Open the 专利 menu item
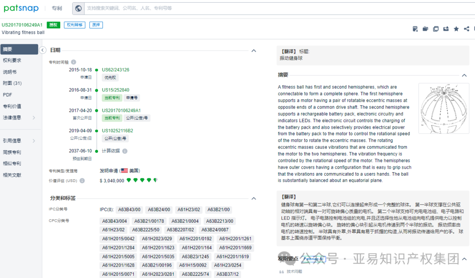This screenshot has height=278, width=475. (56, 8)
